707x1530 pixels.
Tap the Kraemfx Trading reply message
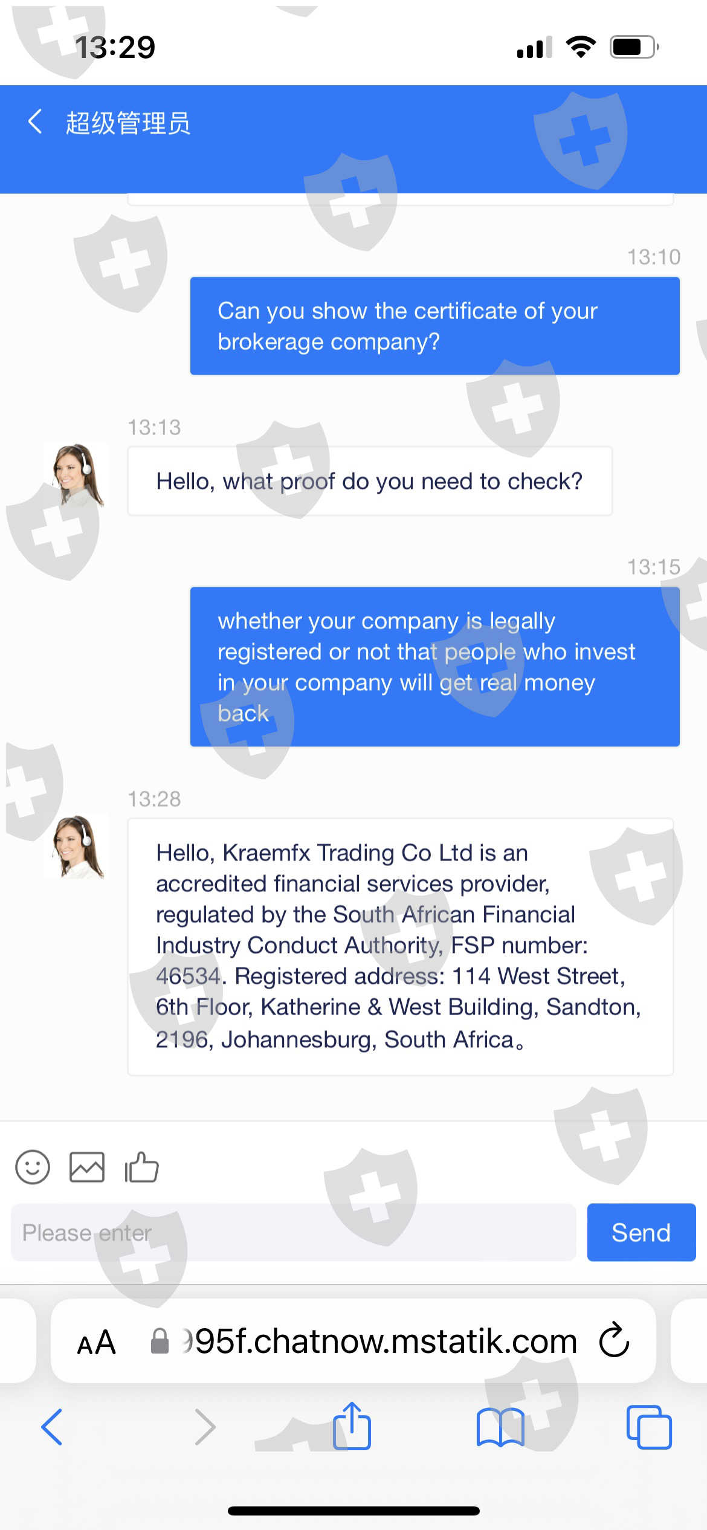point(400,946)
